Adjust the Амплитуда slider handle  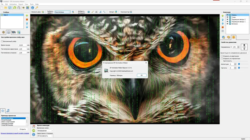[239, 64]
